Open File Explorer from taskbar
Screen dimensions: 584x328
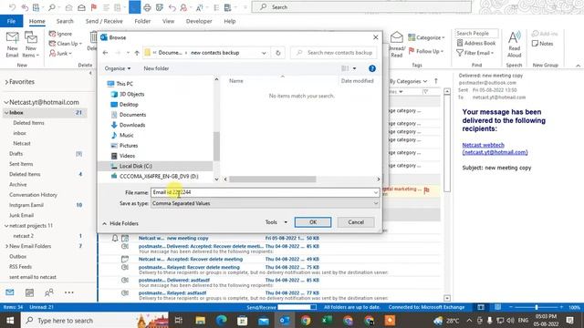pyautogui.click(x=200, y=320)
